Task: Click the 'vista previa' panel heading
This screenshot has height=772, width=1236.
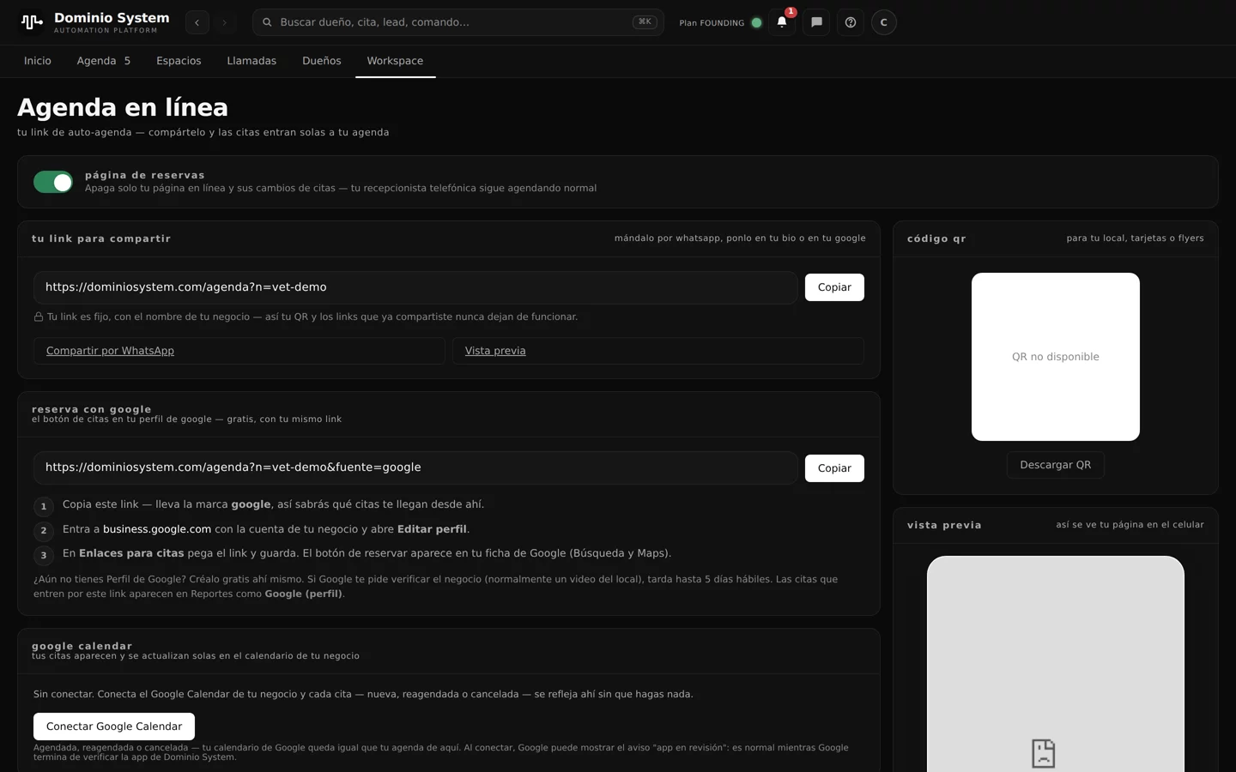Action: point(944,525)
